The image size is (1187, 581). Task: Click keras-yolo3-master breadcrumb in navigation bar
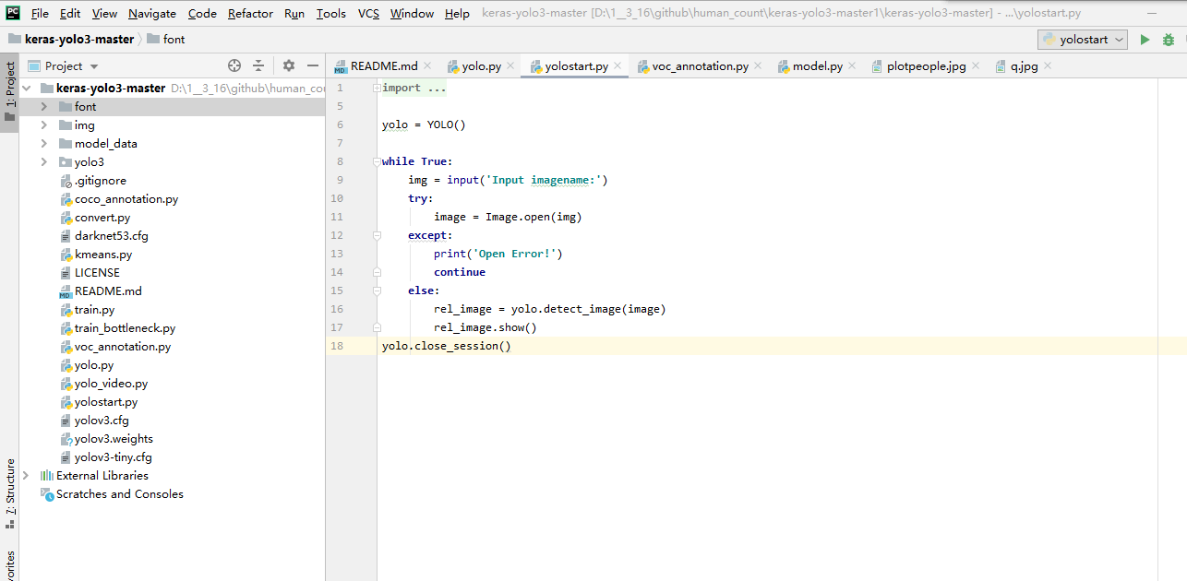71,40
